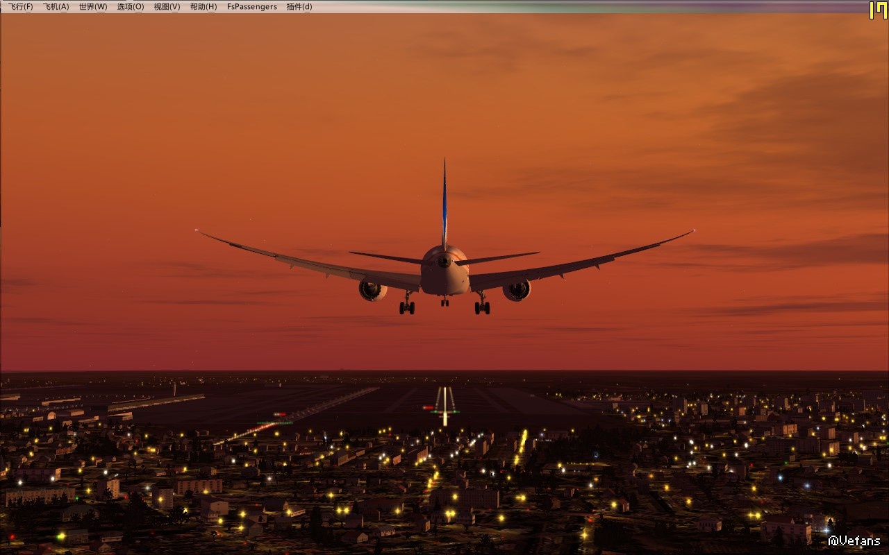Screen dimensions: 889x555
Task: Click the @Vefans watermark text
Action: pos(854,540)
